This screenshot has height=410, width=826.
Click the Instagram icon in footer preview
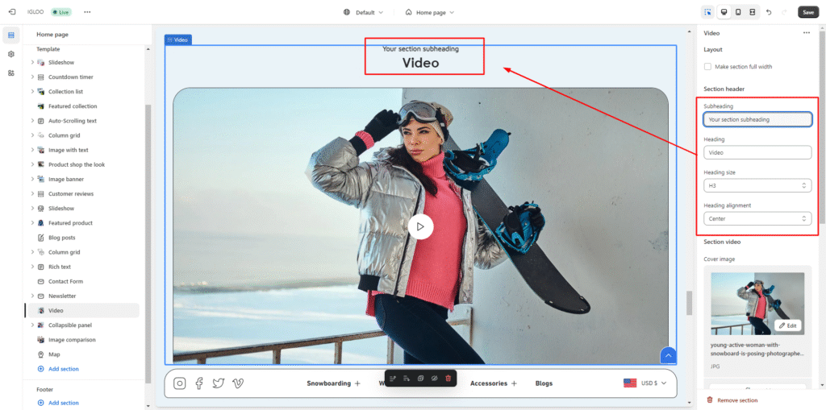180,383
